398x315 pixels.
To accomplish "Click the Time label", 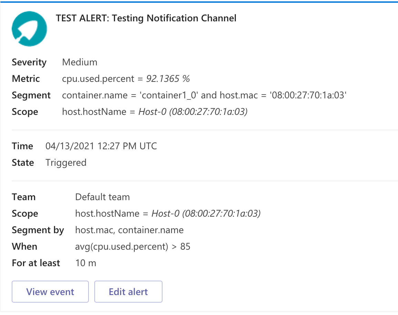I will pyautogui.click(x=23, y=146).
